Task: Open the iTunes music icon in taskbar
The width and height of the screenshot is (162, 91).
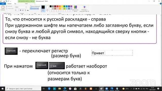Action: [70, 89]
